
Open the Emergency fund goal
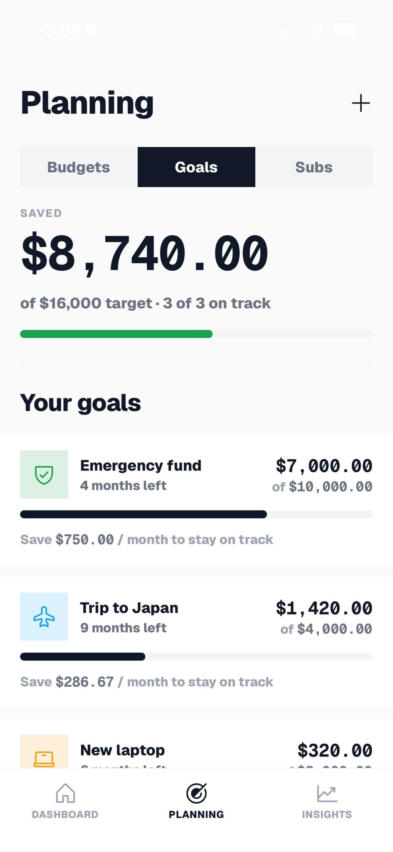pyautogui.click(x=196, y=499)
